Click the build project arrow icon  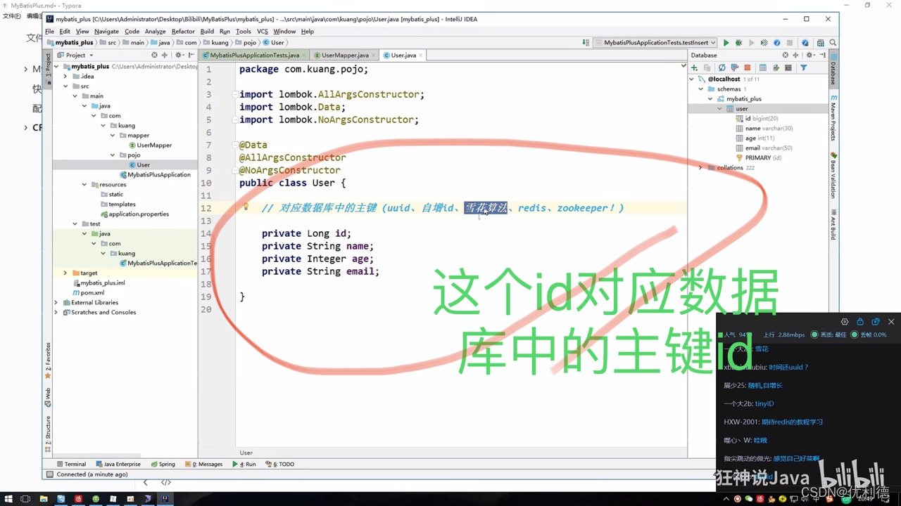(x=586, y=43)
